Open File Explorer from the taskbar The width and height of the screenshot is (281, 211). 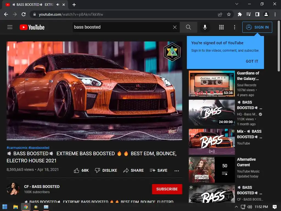16,207
